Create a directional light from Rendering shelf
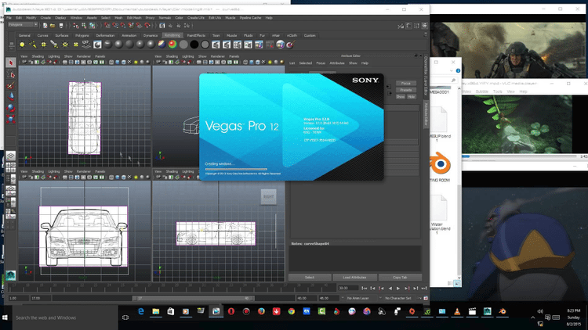588x330 pixels. 33,45
